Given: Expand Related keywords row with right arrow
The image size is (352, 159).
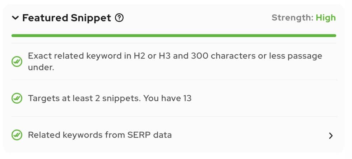Looking at the screenshot, I should (331, 136).
